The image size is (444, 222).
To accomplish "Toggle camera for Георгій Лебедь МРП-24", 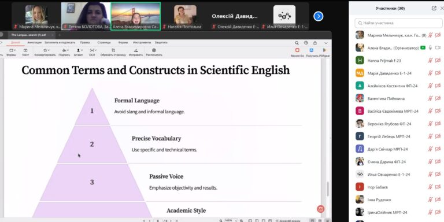I will [x=438, y=136].
